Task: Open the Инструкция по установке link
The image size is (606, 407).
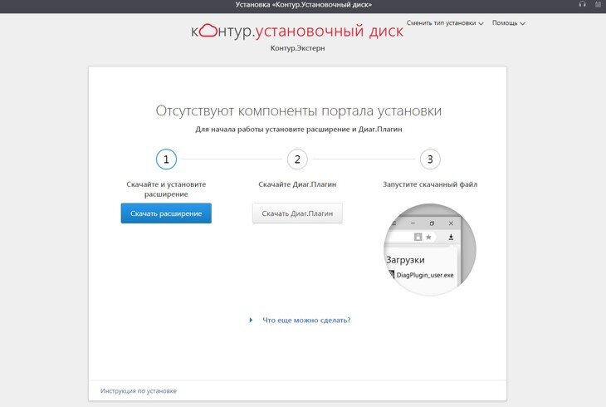Action: (139, 390)
